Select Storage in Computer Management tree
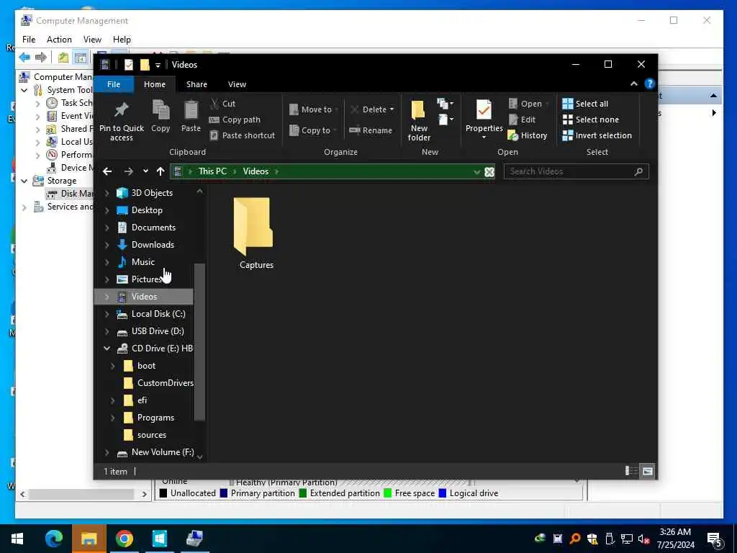The image size is (737, 553). point(62,181)
